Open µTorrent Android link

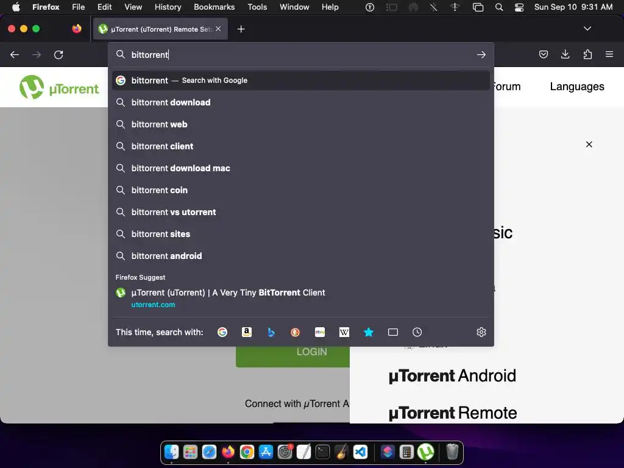click(x=452, y=375)
